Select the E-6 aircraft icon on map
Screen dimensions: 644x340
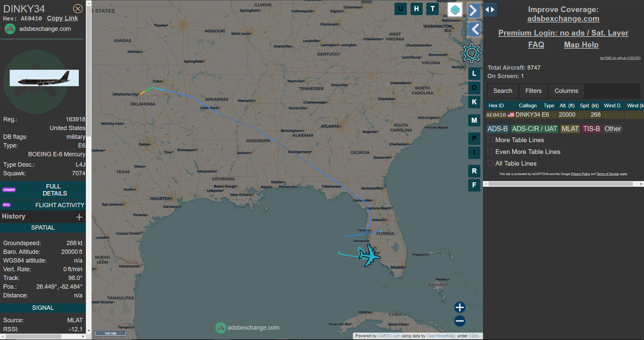(x=369, y=256)
